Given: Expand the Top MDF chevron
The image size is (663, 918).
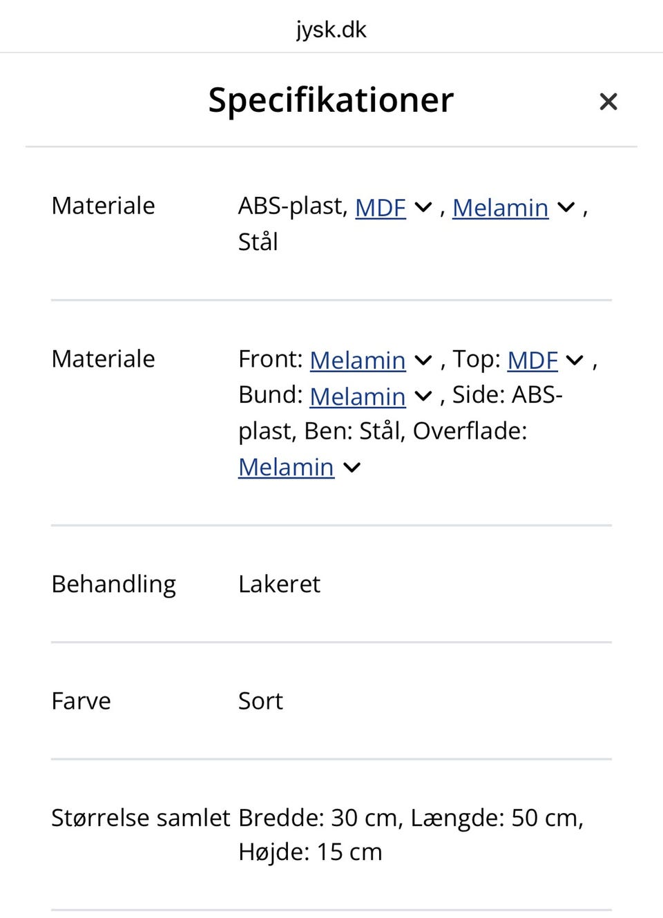Looking at the screenshot, I should point(575,360).
